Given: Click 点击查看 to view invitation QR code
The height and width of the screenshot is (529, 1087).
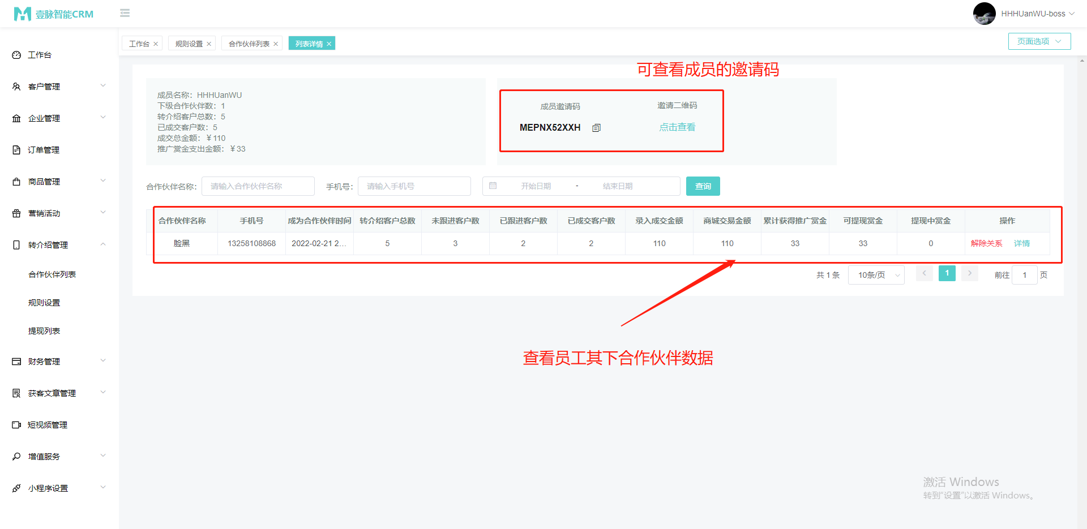Looking at the screenshot, I should click(677, 127).
